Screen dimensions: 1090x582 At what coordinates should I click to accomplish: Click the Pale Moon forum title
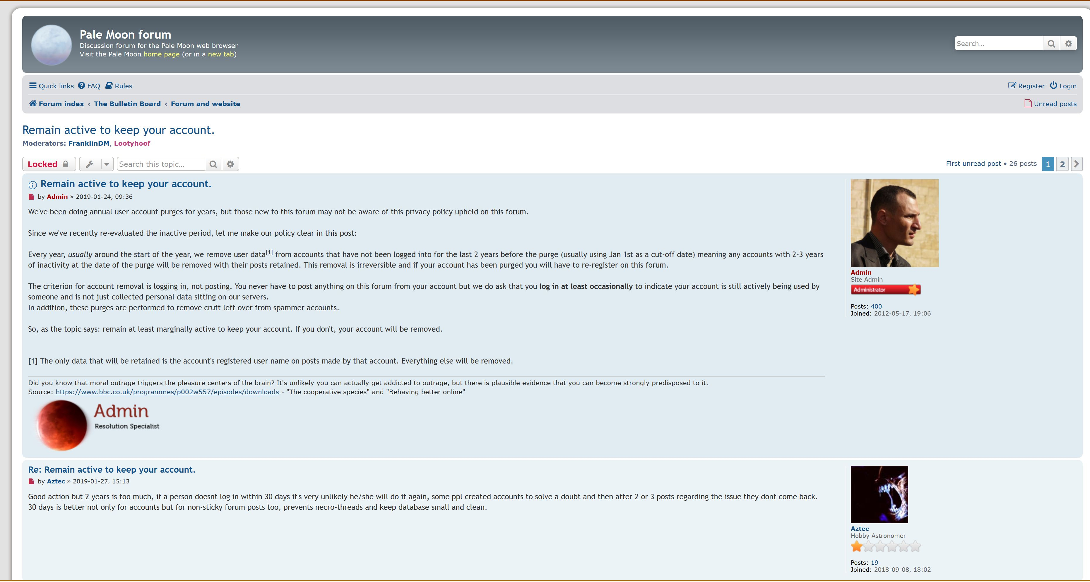125,34
